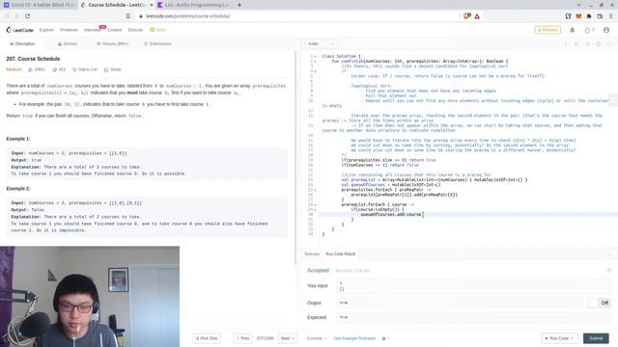
Task: Click the Pick One button
Action: 207,338
